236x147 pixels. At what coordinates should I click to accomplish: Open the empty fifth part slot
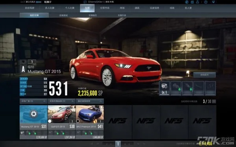210,88
